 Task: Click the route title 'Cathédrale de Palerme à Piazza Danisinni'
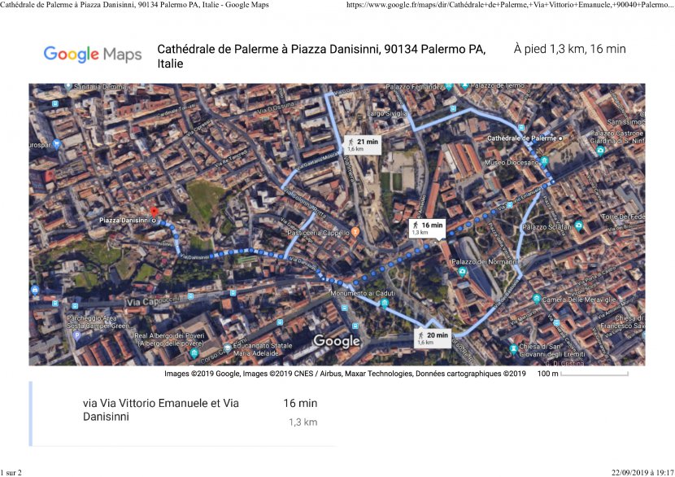(321, 56)
